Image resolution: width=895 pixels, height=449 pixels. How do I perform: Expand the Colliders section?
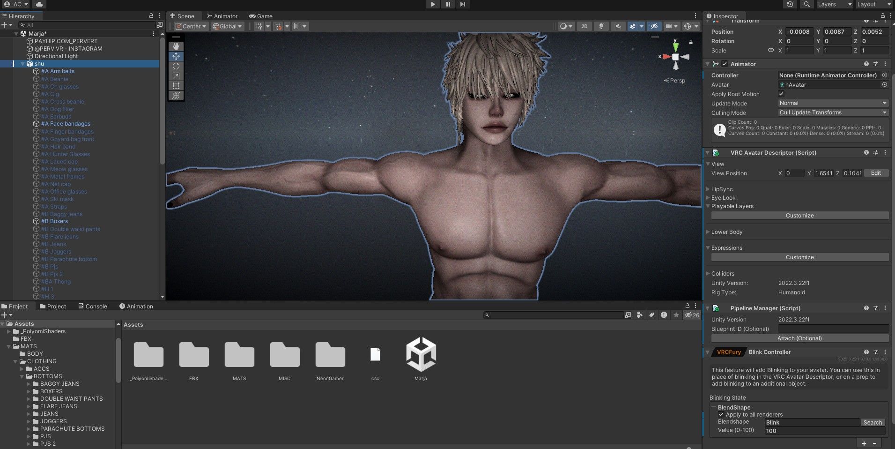pos(708,274)
